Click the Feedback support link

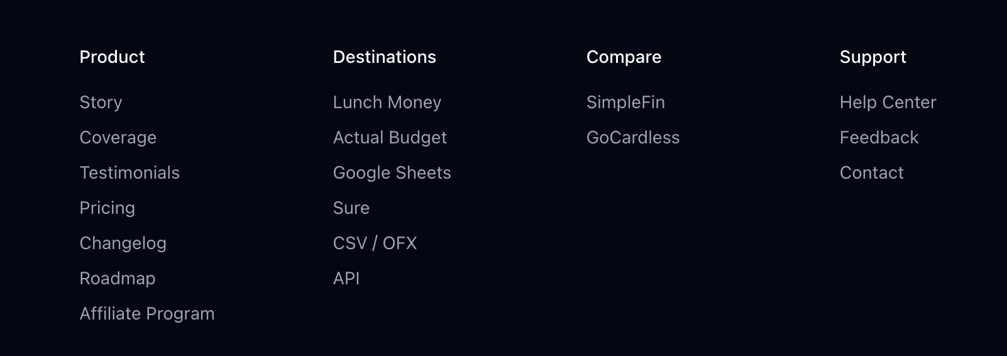879,138
